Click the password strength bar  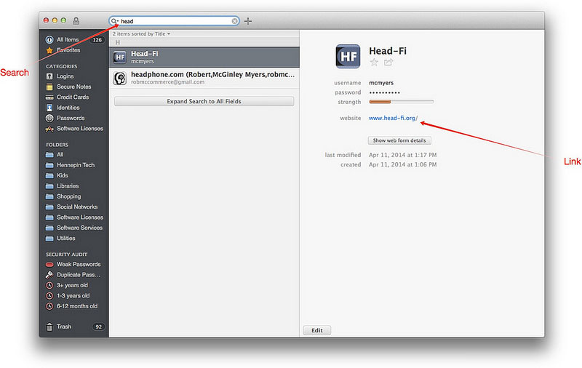click(x=401, y=102)
